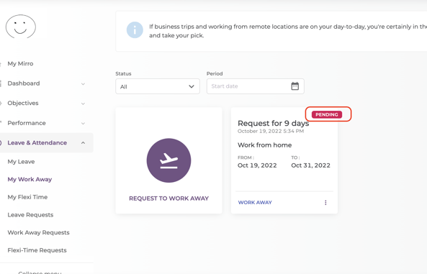Click the blue info icon

click(135, 30)
